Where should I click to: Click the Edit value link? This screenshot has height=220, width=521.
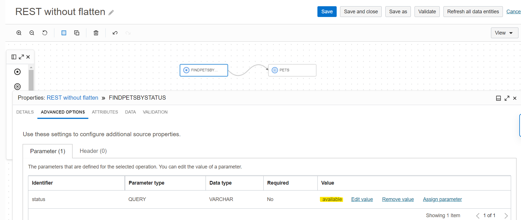pos(362,199)
